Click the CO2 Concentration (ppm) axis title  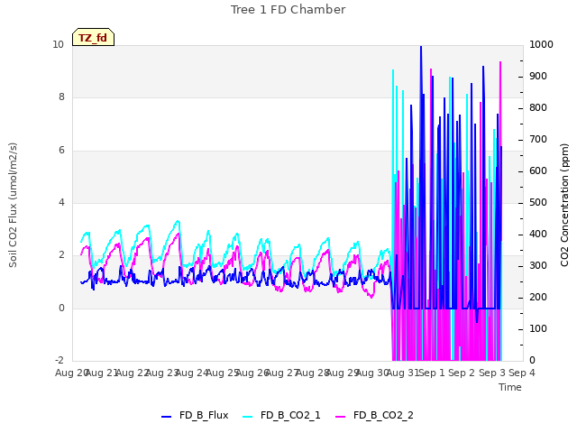[x=564, y=205]
